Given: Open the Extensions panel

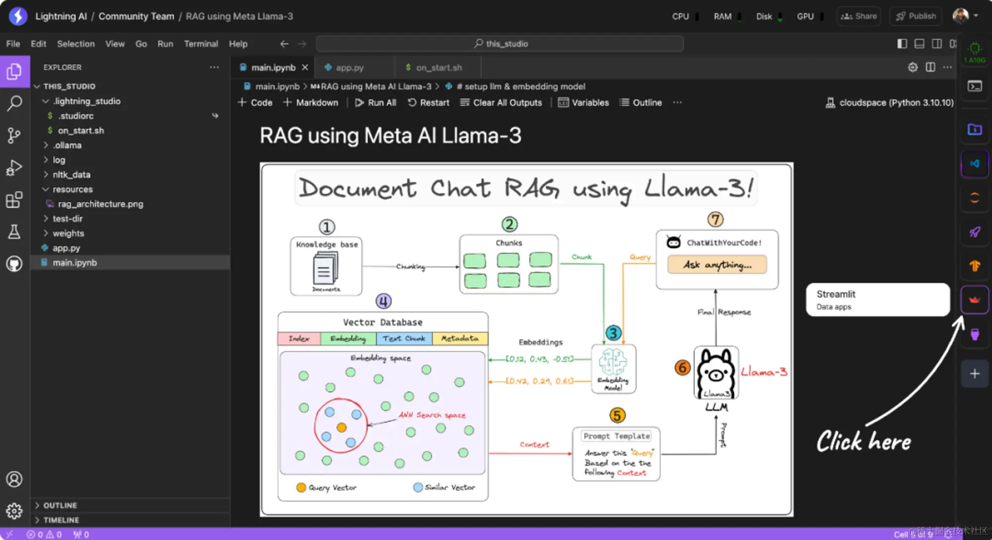Looking at the screenshot, I should 15,200.
